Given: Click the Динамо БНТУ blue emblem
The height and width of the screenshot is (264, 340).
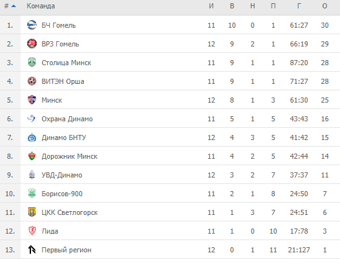Looking at the screenshot, I should (32, 137).
